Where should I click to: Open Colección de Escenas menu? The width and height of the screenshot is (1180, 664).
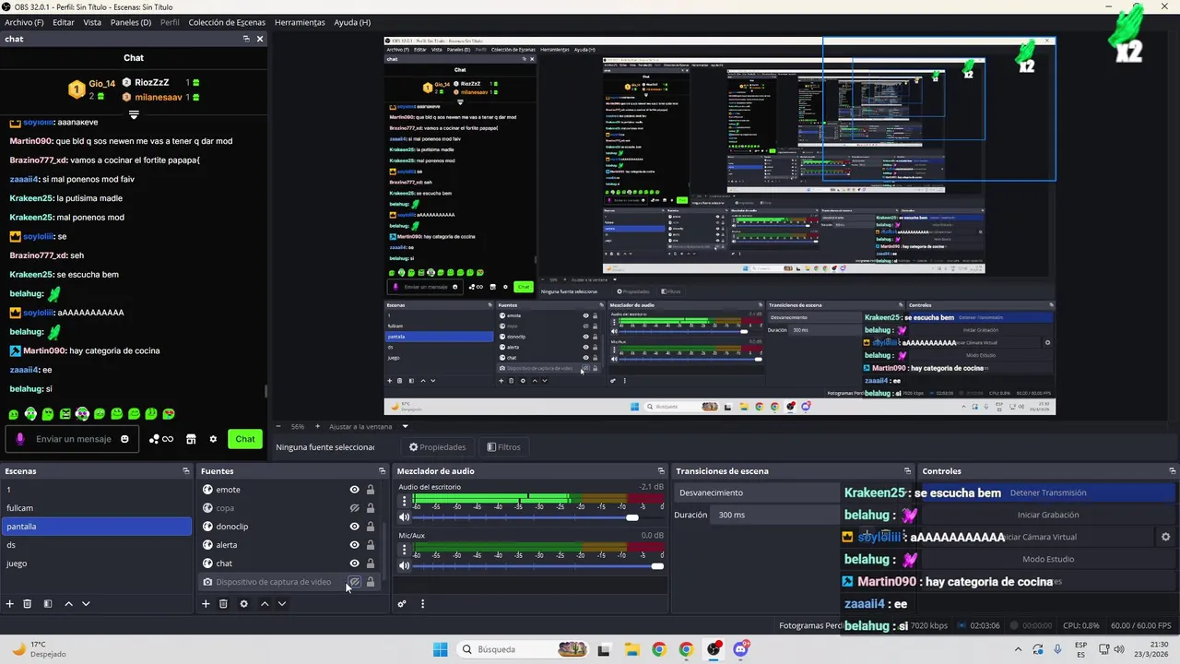coord(227,22)
